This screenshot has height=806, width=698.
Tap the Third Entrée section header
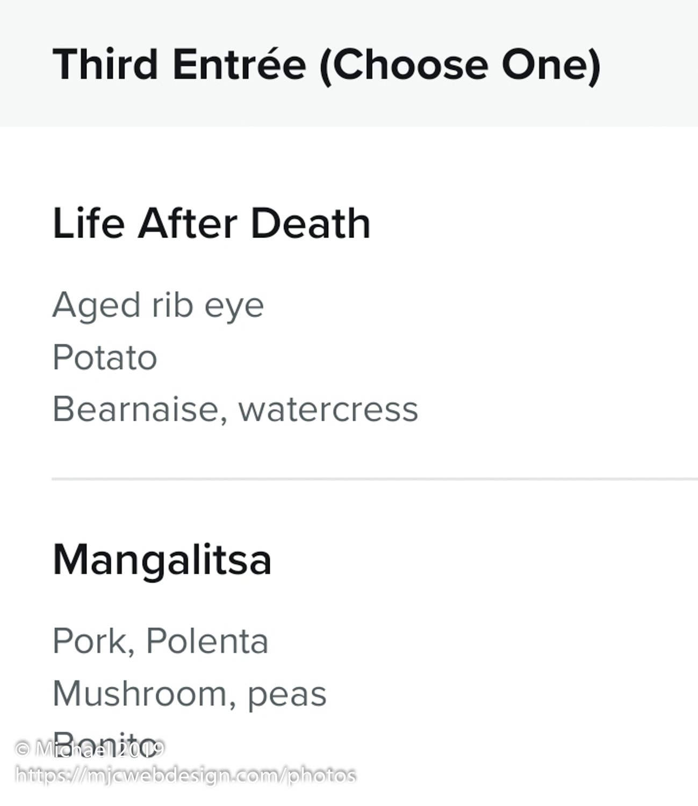click(326, 65)
